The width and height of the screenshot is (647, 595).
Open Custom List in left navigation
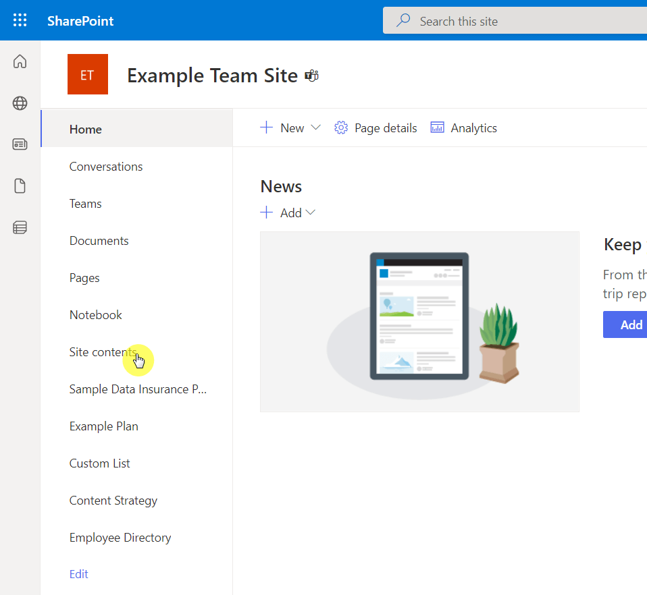pos(100,463)
